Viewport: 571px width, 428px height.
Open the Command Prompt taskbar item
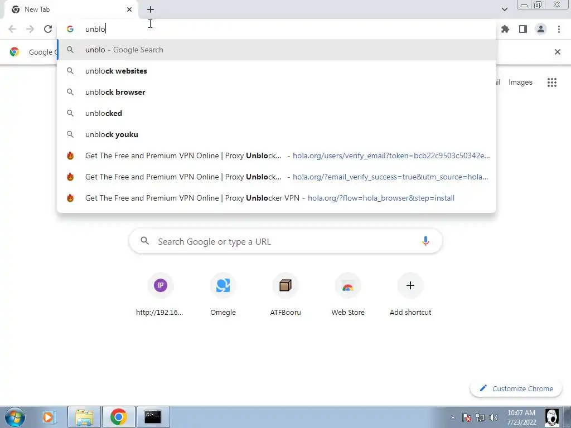153,417
